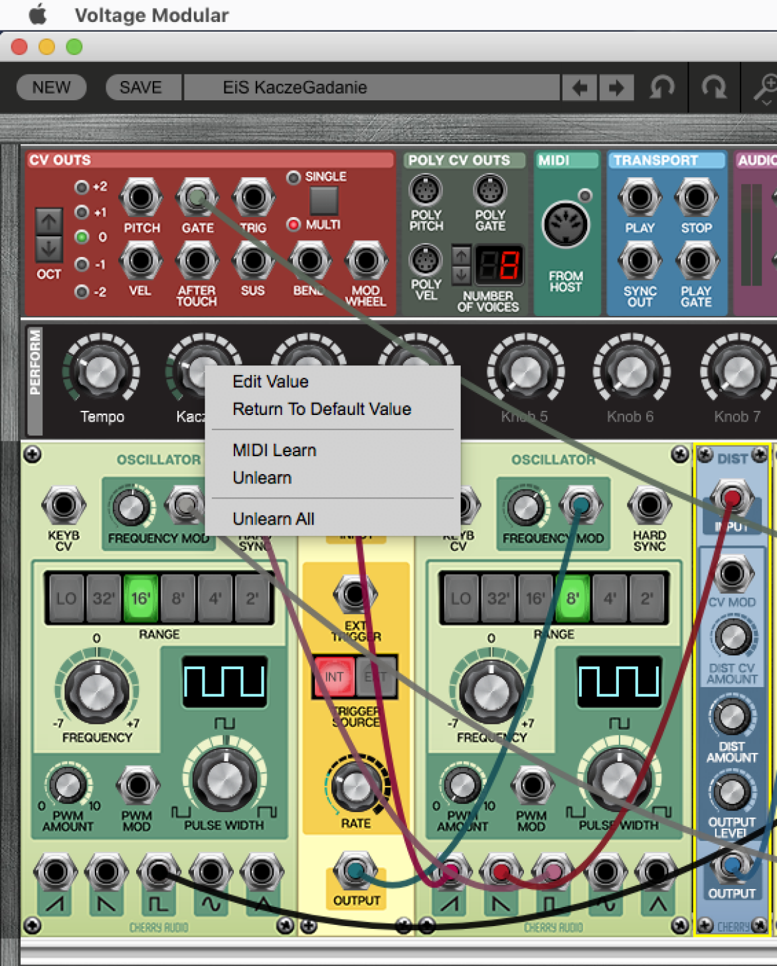Image resolution: width=777 pixels, height=966 pixels.
Task: Click the zoom magnifier icon
Action: 766,88
